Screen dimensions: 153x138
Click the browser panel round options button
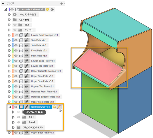pos(61,4)
